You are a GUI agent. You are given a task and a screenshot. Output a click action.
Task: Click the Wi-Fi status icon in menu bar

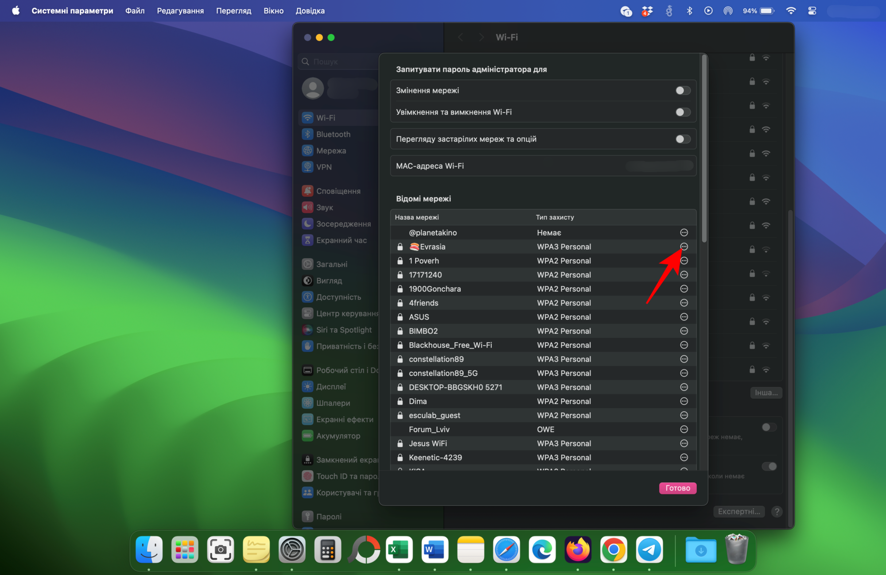point(791,11)
